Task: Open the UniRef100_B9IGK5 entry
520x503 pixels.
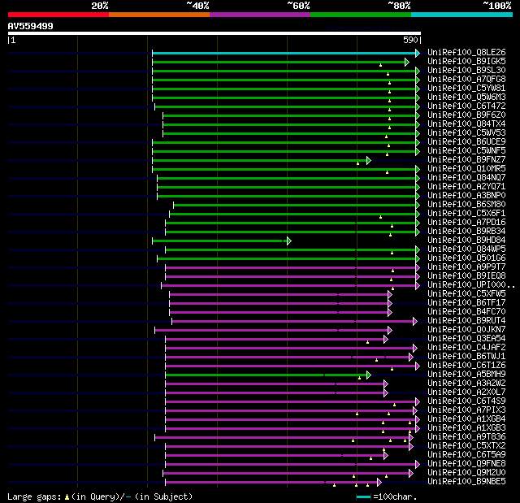Action: (466, 61)
